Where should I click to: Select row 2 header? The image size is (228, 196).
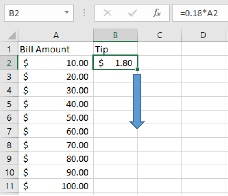9,63
